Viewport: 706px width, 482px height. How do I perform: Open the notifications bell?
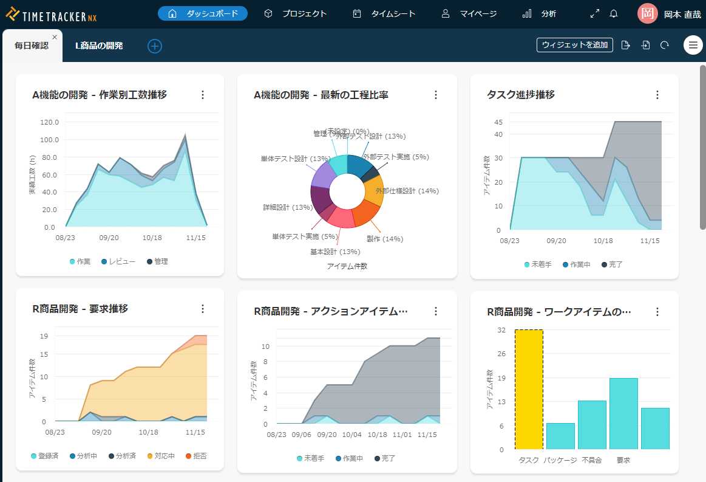(x=614, y=14)
